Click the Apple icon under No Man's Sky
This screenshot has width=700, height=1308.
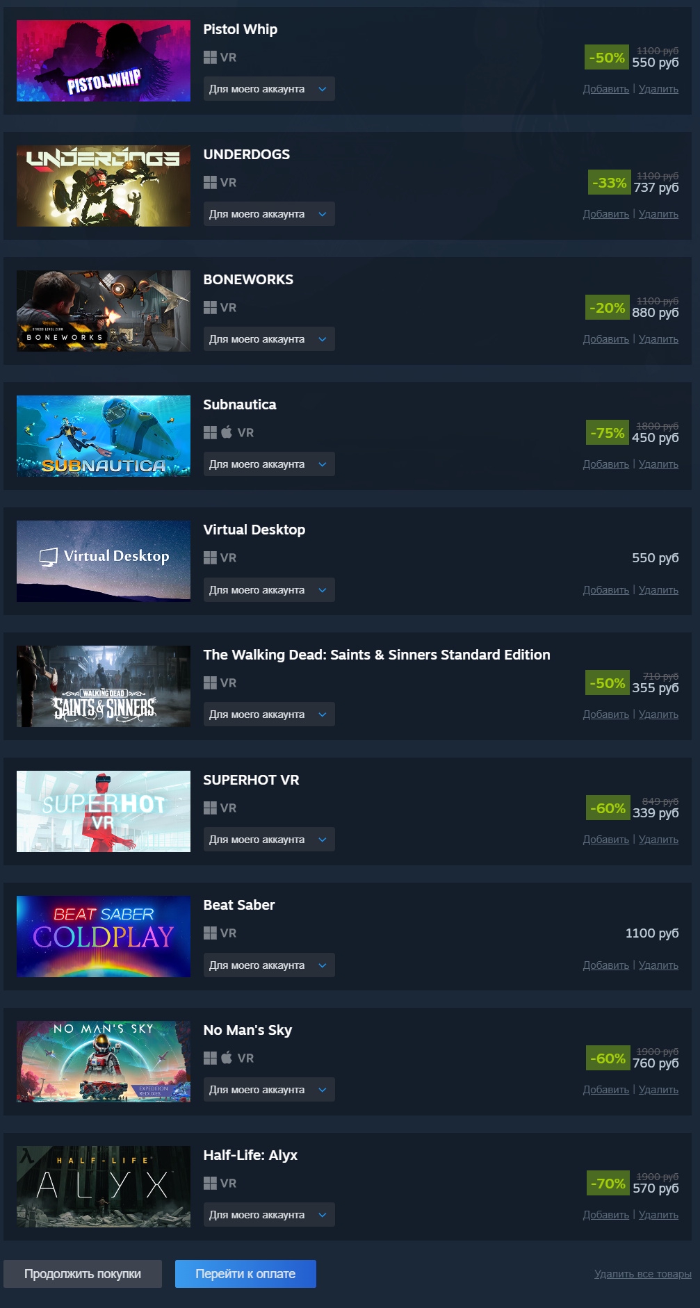point(227,1058)
